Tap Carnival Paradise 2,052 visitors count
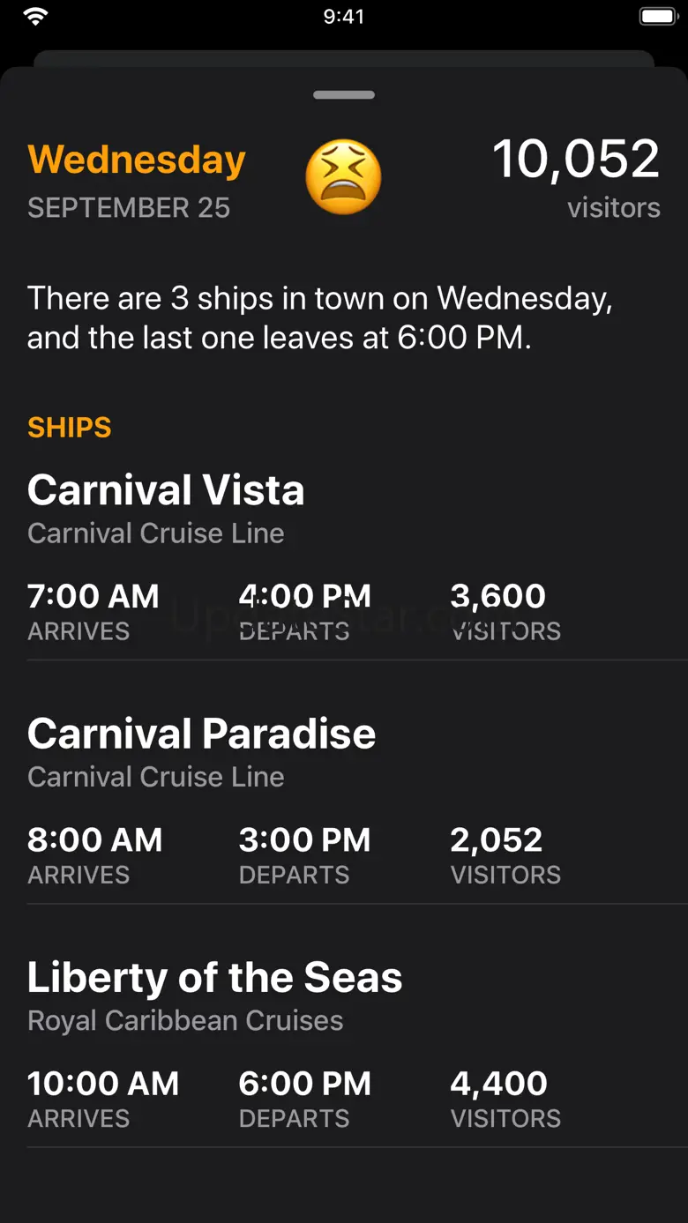Screen dimensions: 688x1223 pyautogui.click(x=497, y=840)
